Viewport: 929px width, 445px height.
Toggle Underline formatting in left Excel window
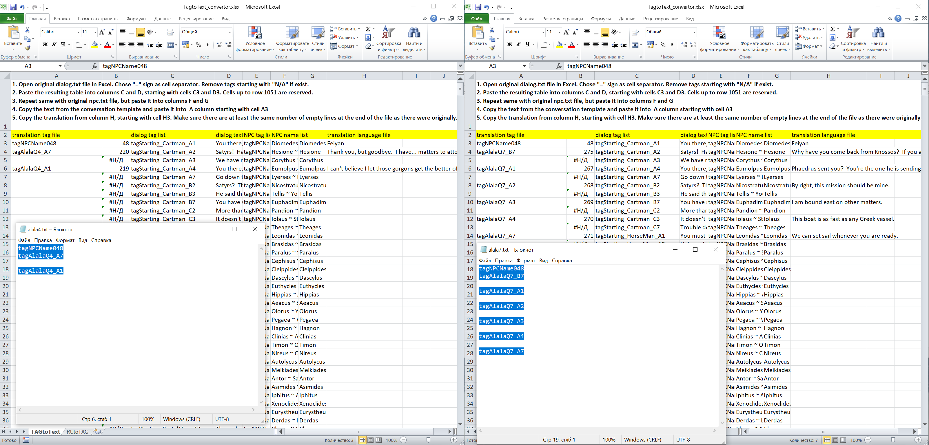[x=63, y=45]
